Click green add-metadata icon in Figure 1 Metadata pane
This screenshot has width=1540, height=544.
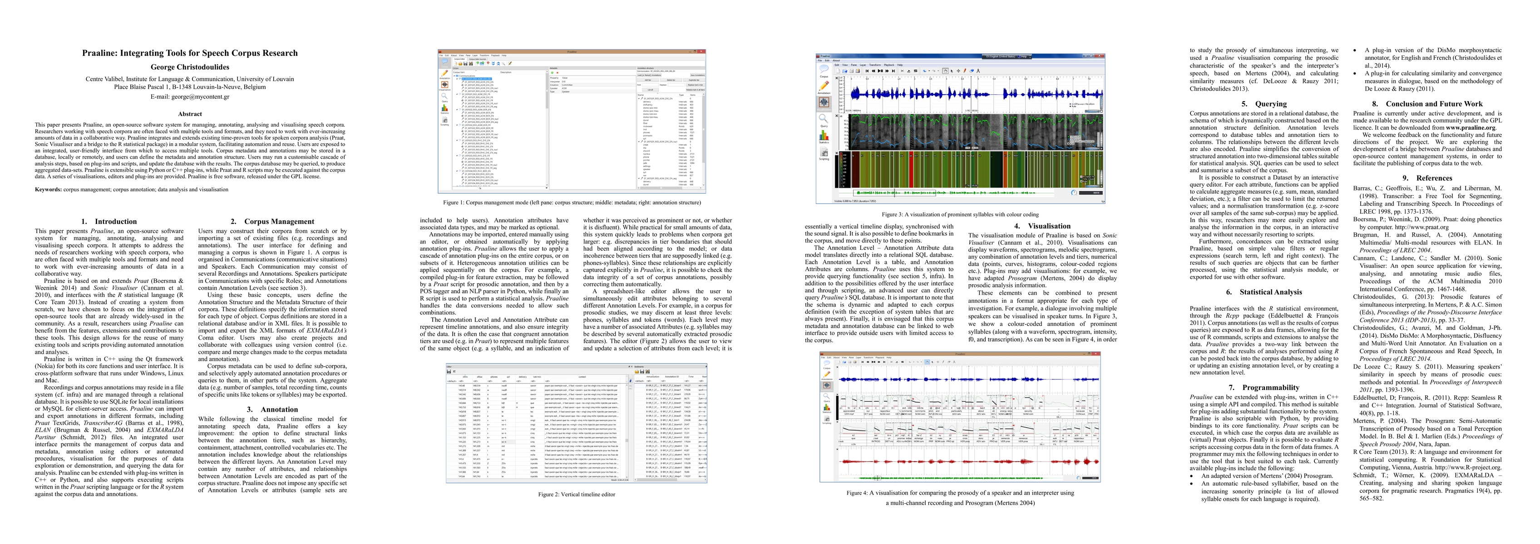click(553, 73)
